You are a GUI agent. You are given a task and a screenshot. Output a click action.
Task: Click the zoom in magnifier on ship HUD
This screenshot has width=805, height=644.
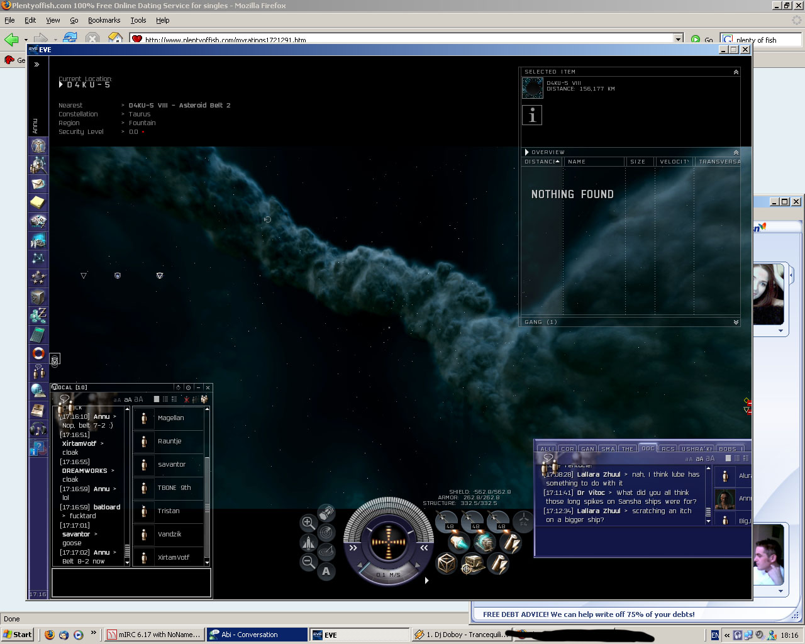click(x=308, y=523)
